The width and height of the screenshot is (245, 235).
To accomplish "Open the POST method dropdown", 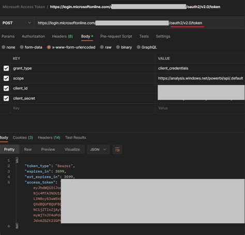I will pos(17,23).
